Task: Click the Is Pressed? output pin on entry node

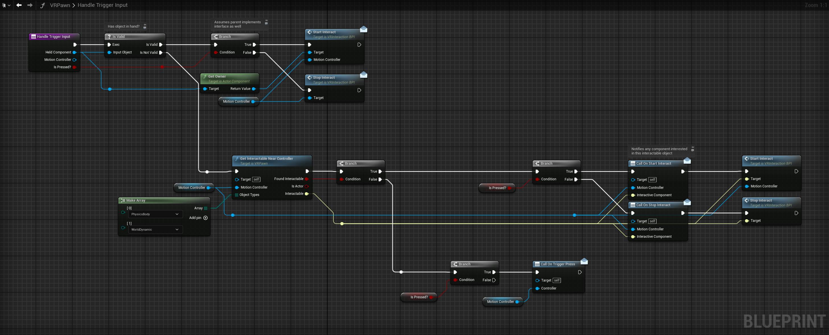Action: click(x=74, y=67)
